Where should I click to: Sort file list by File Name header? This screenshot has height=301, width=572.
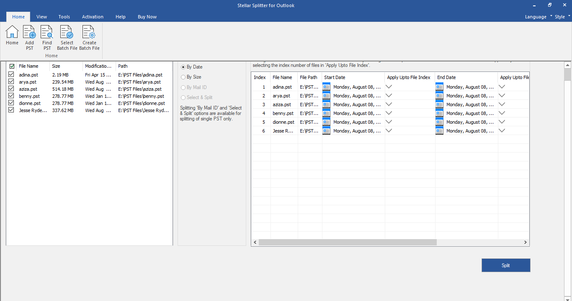33,66
